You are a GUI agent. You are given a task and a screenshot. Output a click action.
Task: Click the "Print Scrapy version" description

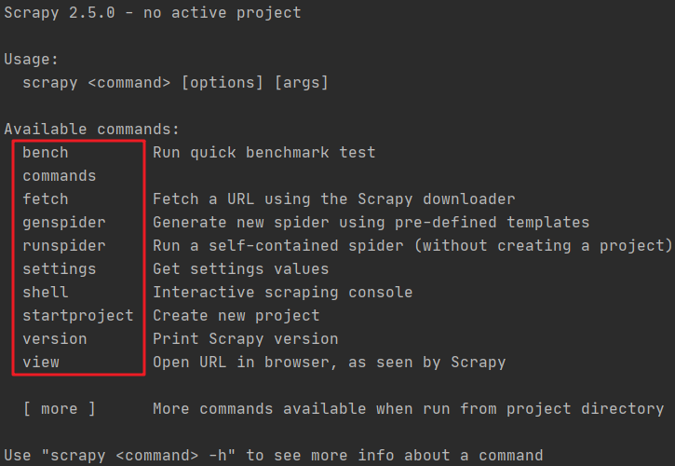[246, 339]
